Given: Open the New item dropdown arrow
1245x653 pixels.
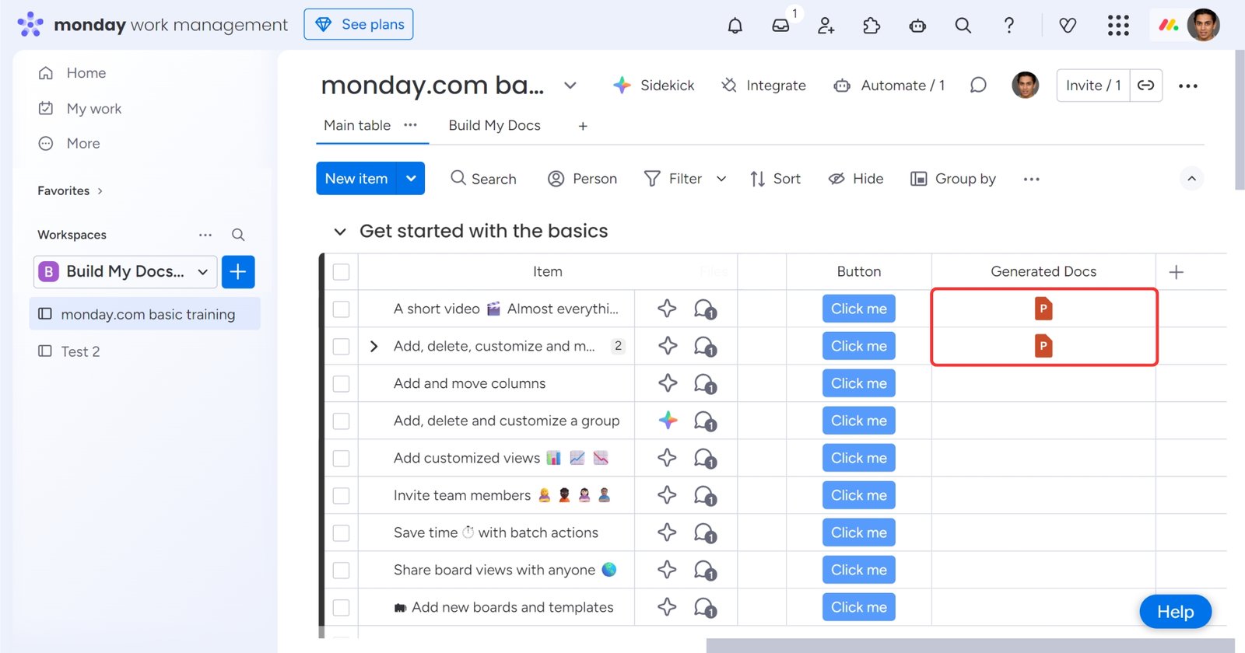Looking at the screenshot, I should (x=411, y=179).
